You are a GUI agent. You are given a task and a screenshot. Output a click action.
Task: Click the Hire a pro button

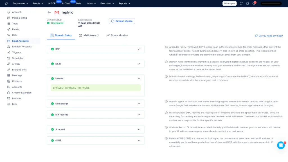(229, 3)
